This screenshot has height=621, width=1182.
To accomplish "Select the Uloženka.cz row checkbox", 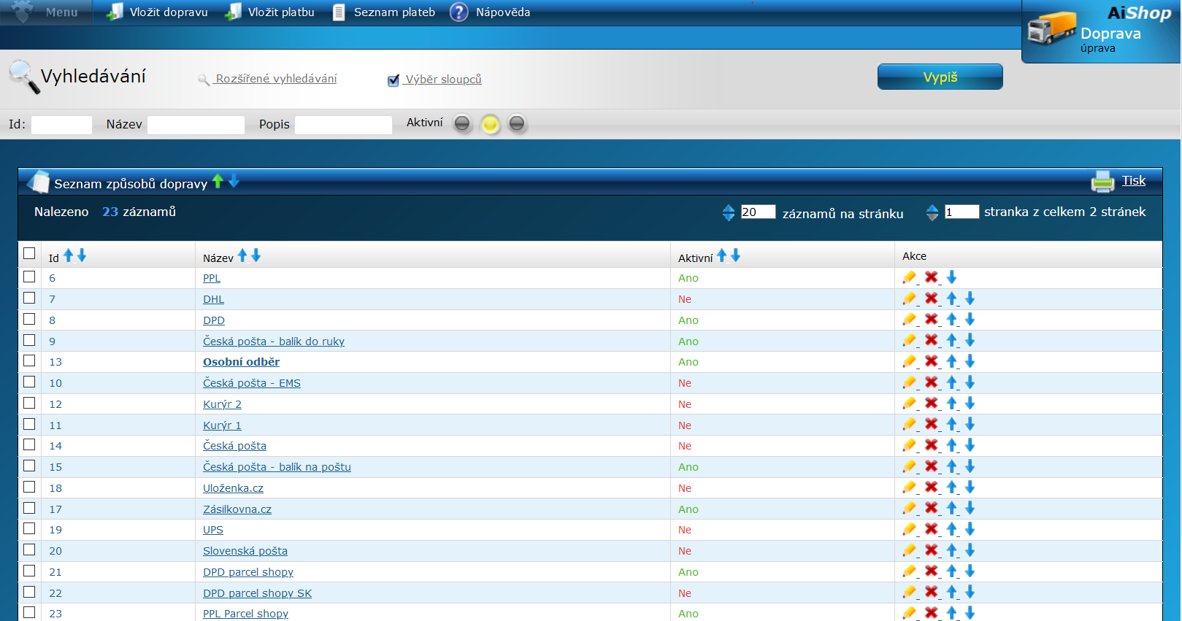I will [x=29, y=487].
